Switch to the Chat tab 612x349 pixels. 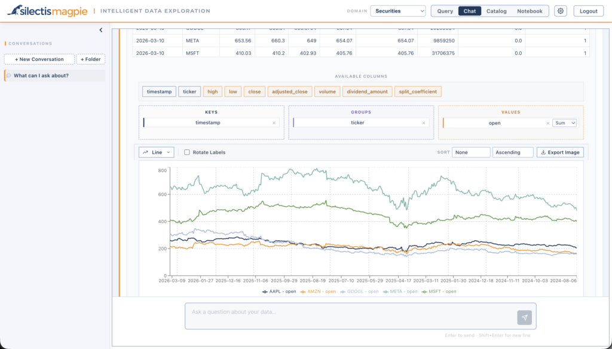click(470, 11)
